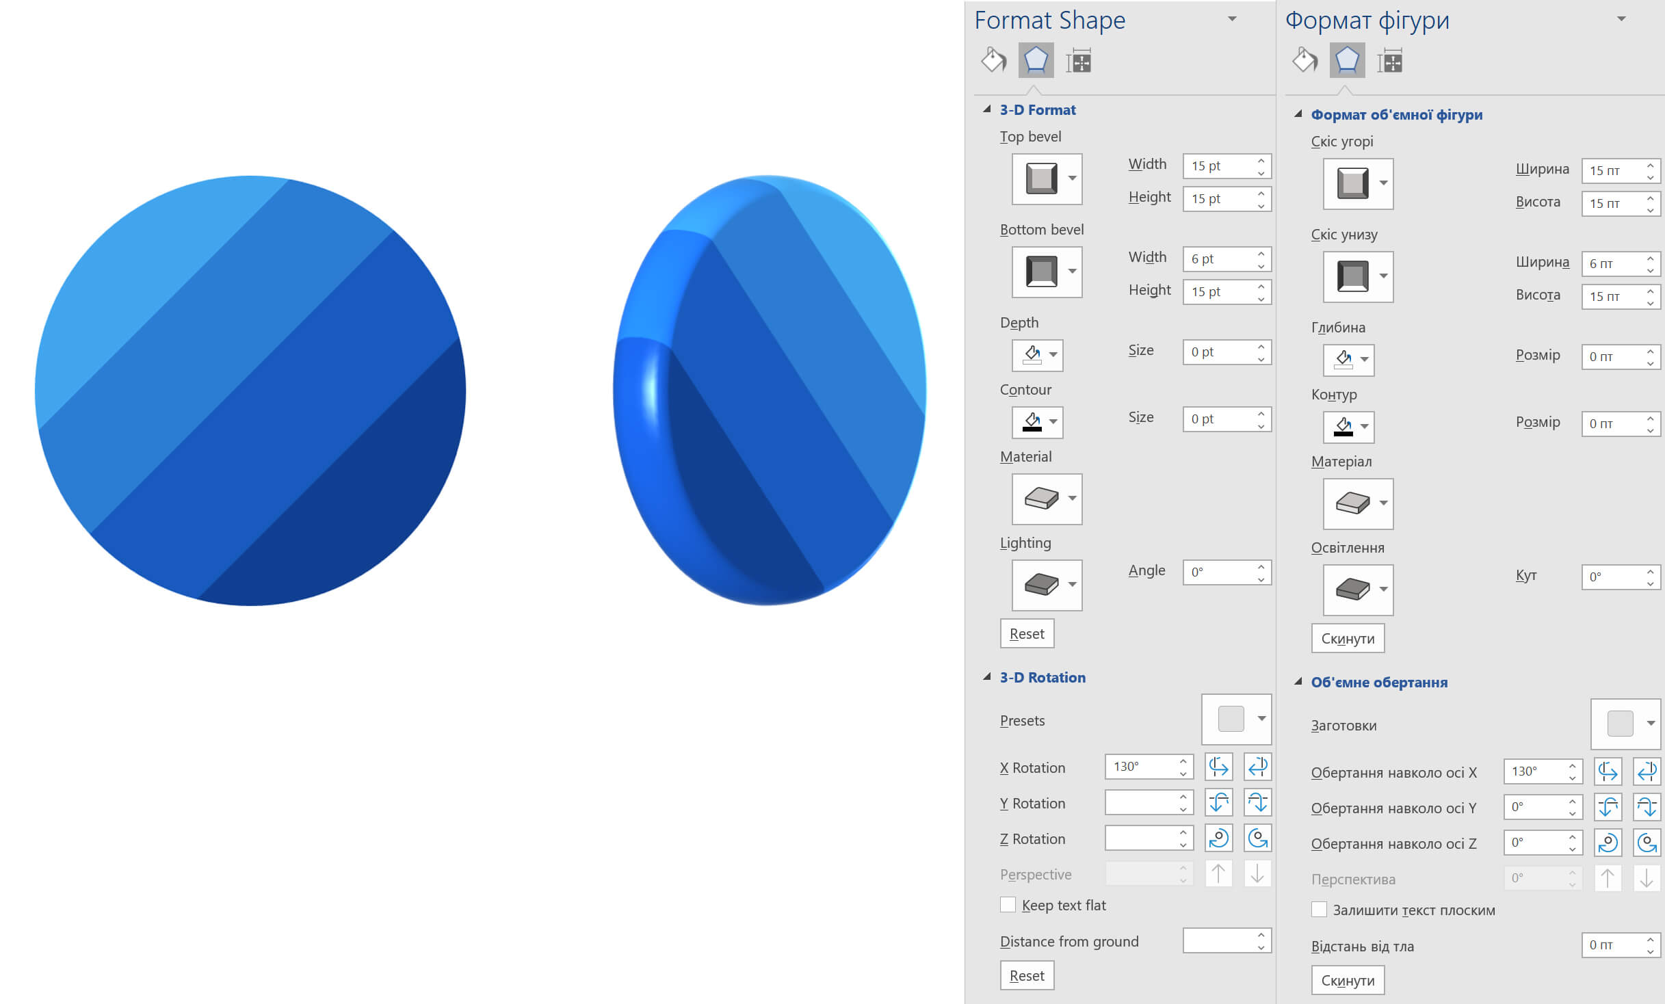The image size is (1665, 1004).
Task: Check the Залишити текст плоским checkbox
Action: (x=1317, y=909)
